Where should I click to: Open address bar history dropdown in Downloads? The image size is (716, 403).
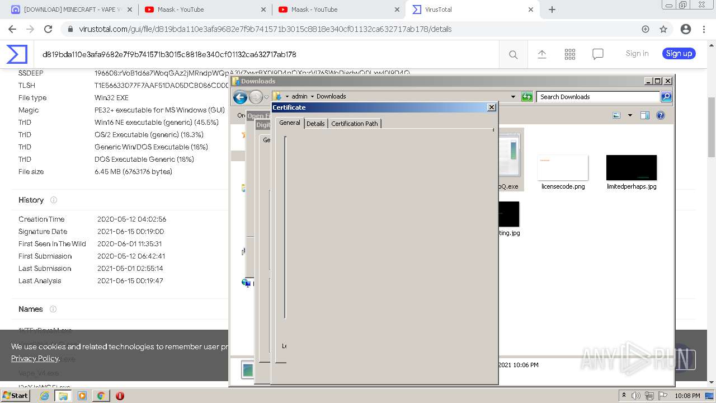[x=513, y=97]
